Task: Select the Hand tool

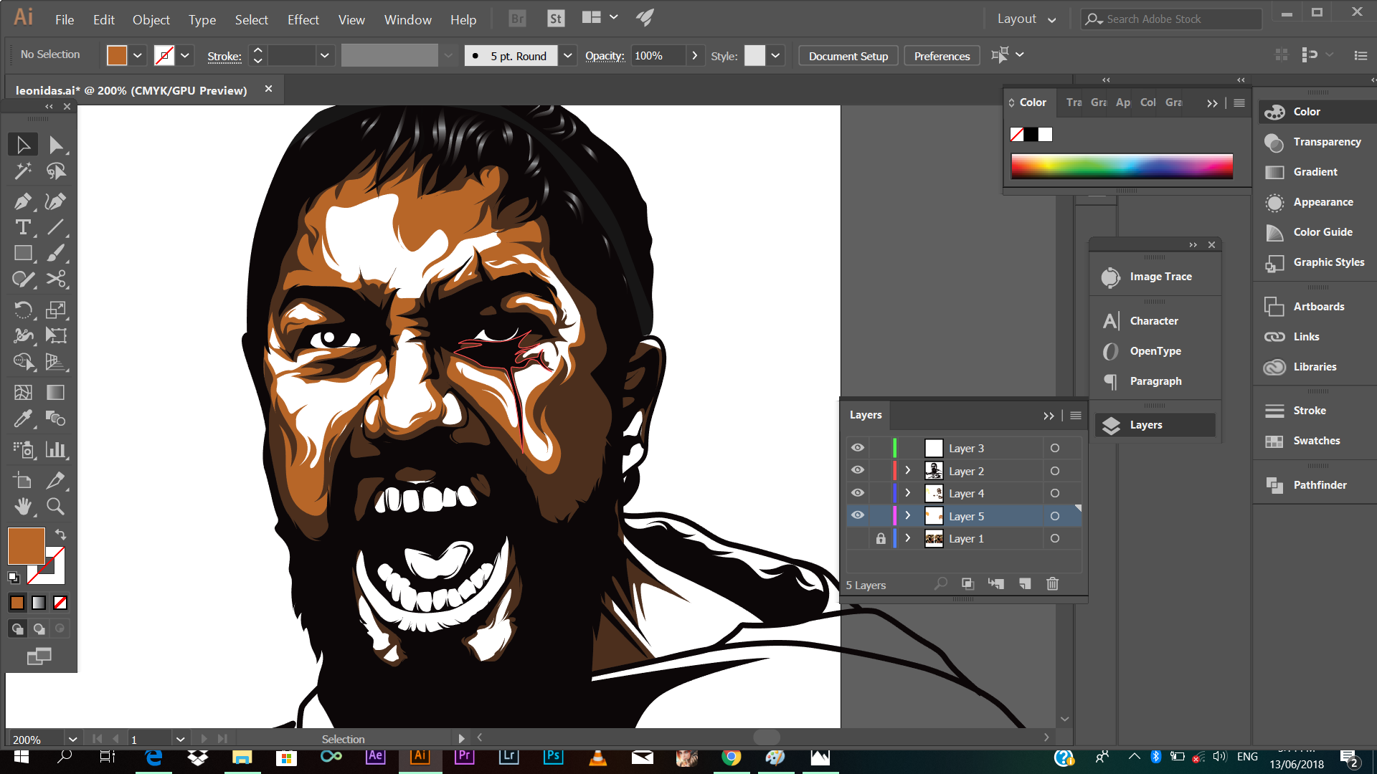Action: 22,507
